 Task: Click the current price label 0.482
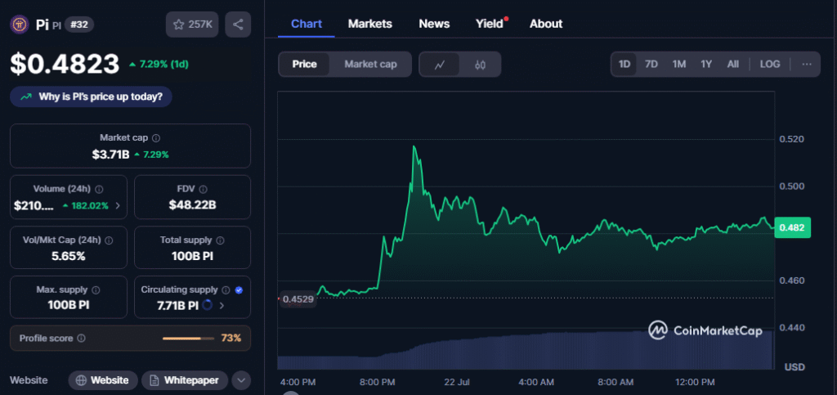click(x=792, y=227)
